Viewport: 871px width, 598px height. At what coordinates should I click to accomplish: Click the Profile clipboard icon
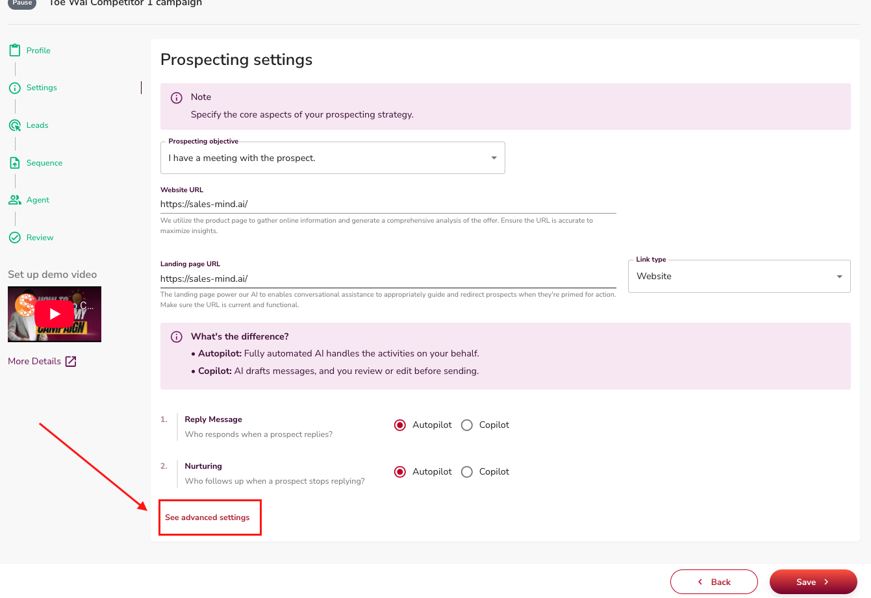click(x=14, y=51)
